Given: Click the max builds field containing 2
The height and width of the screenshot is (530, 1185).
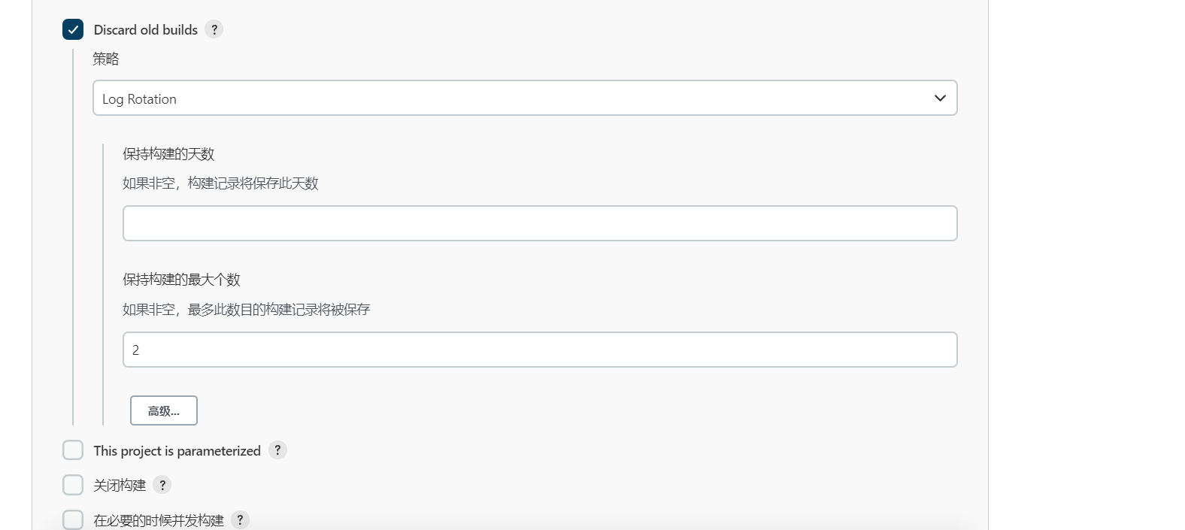Looking at the screenshot, I should click(x=540, y=350).
